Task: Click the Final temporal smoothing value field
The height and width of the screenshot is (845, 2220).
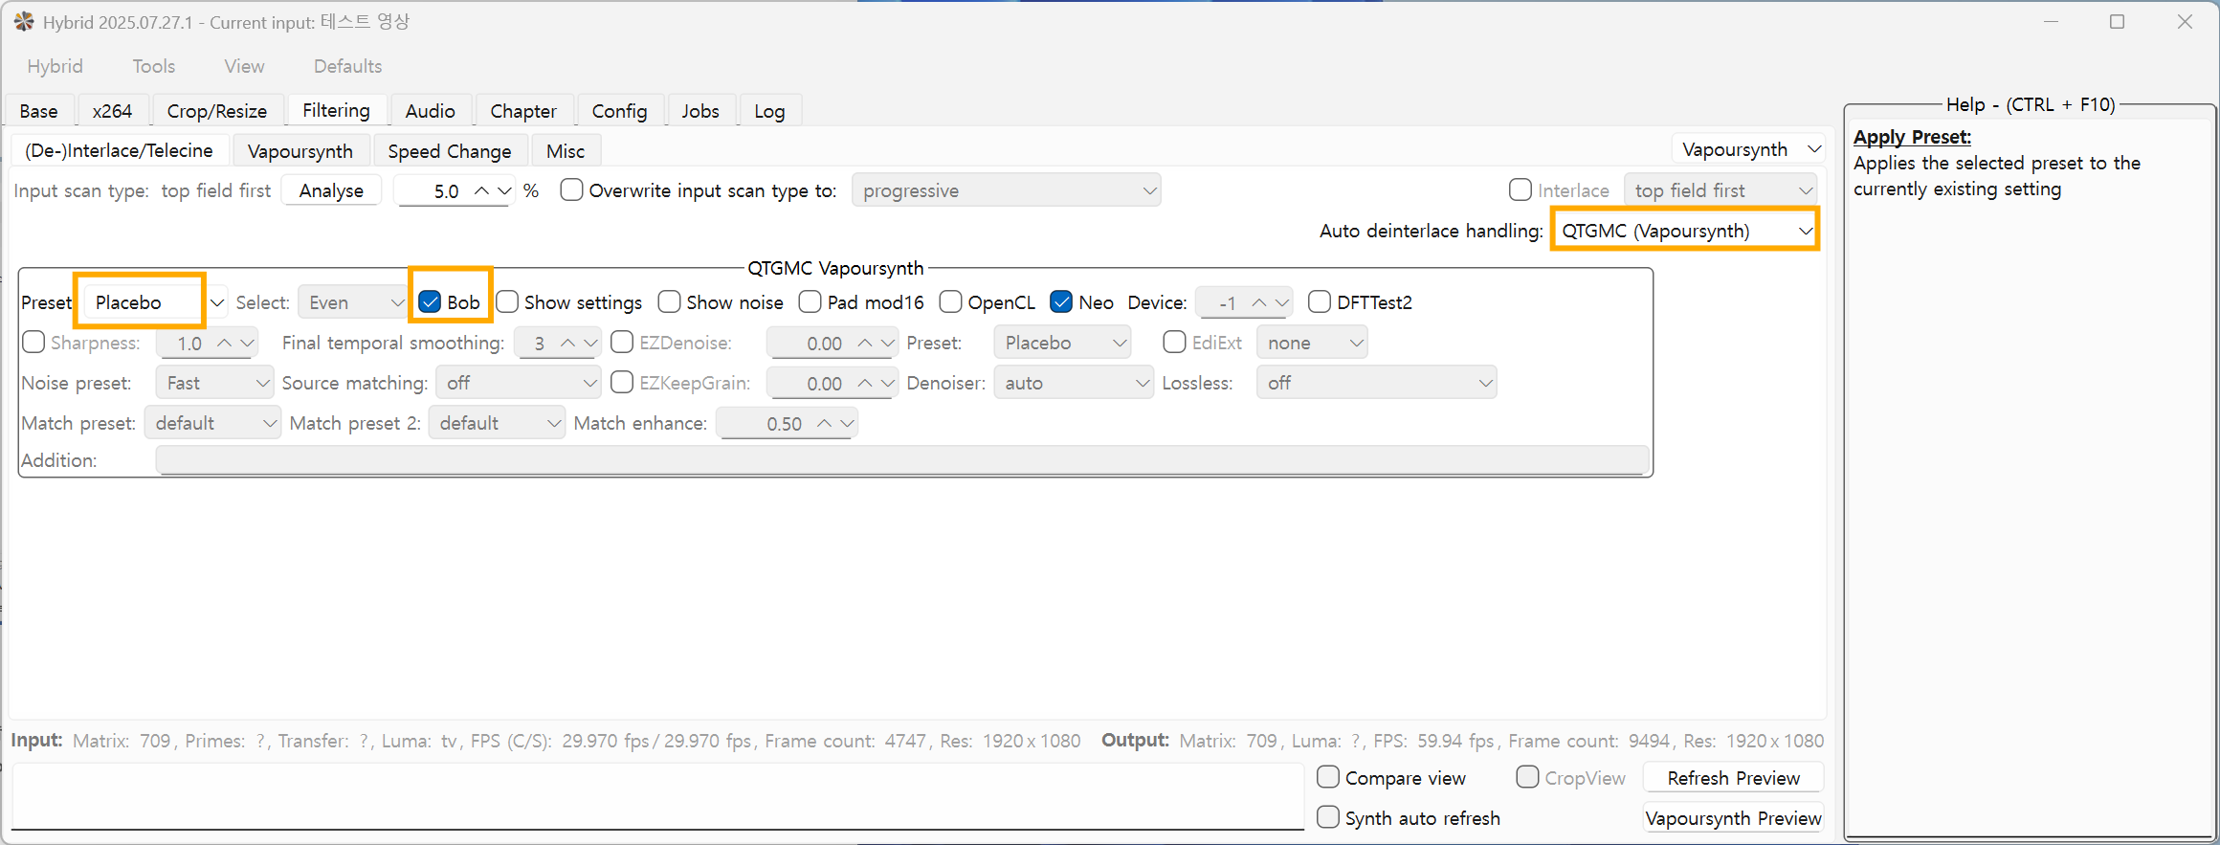Action: pos(557,343)
